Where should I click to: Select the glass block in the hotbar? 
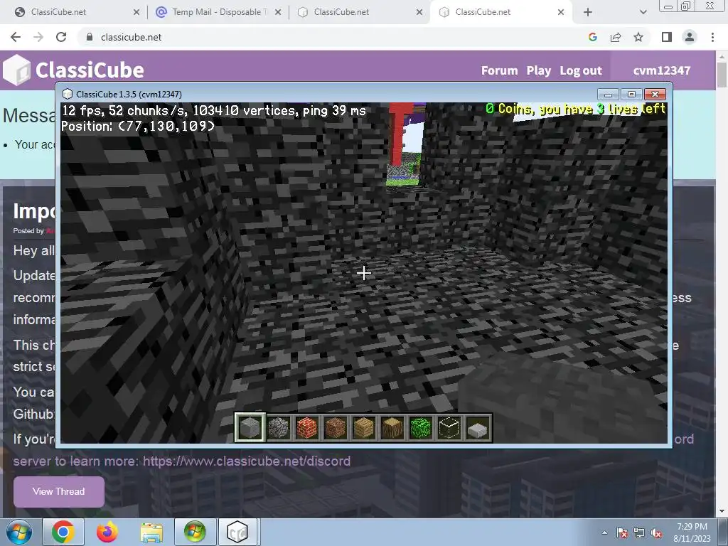click(449, 427)
